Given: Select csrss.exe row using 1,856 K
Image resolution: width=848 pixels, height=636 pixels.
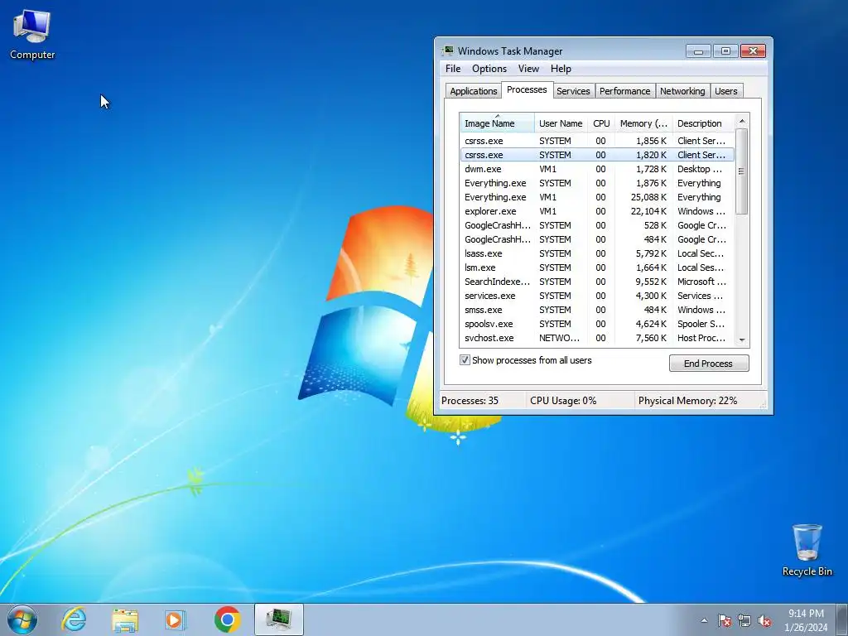Looking at the screenshot, I should 597,141.
